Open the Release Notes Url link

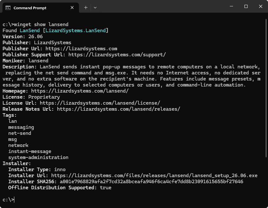pyautogui.click(x=119, y=109)
